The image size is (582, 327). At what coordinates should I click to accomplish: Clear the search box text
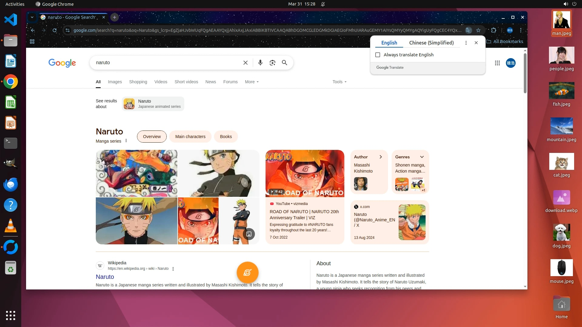pos(246,63)
